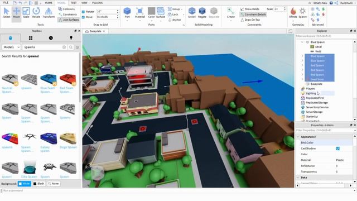Activate the Move tool
The width and height of the screenshot is (357, 201).
pyautogui.click(x=16, y=13)
